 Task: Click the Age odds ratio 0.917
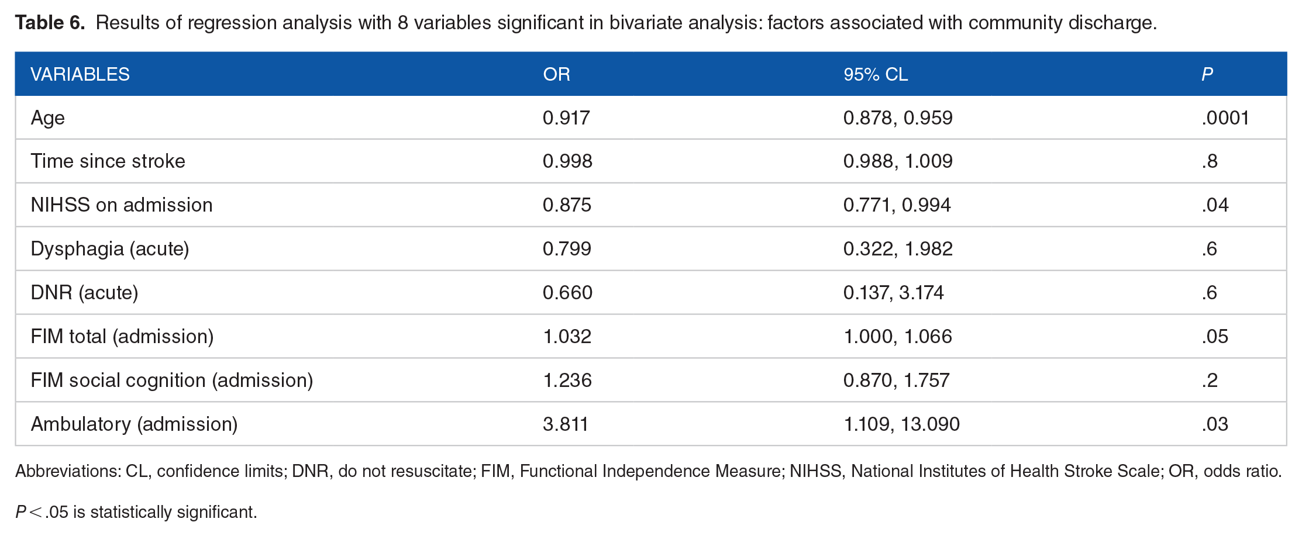tap(566, 118)
